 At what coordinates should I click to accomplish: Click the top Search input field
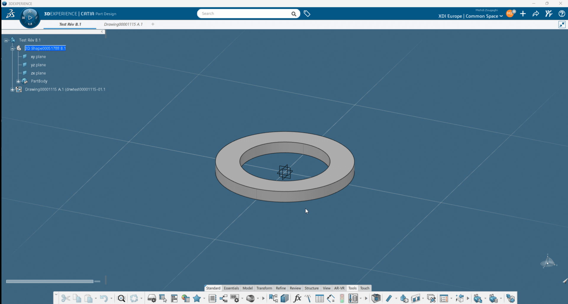[244, 14]
